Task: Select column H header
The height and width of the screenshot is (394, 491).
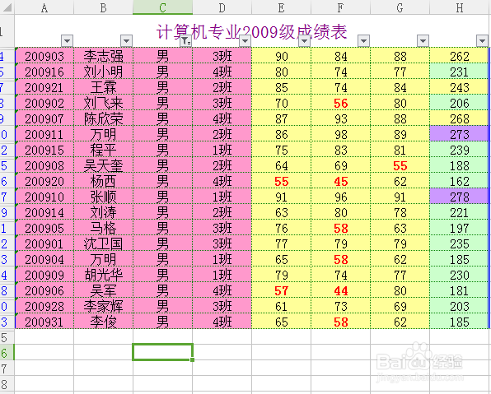Action: (460, 7)
